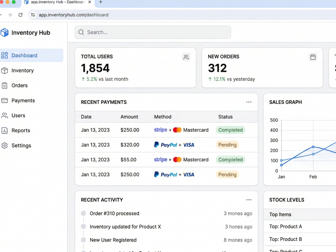336x252 pixels.
Task: Click the Reports chart icon
Action: coord(4,130)
